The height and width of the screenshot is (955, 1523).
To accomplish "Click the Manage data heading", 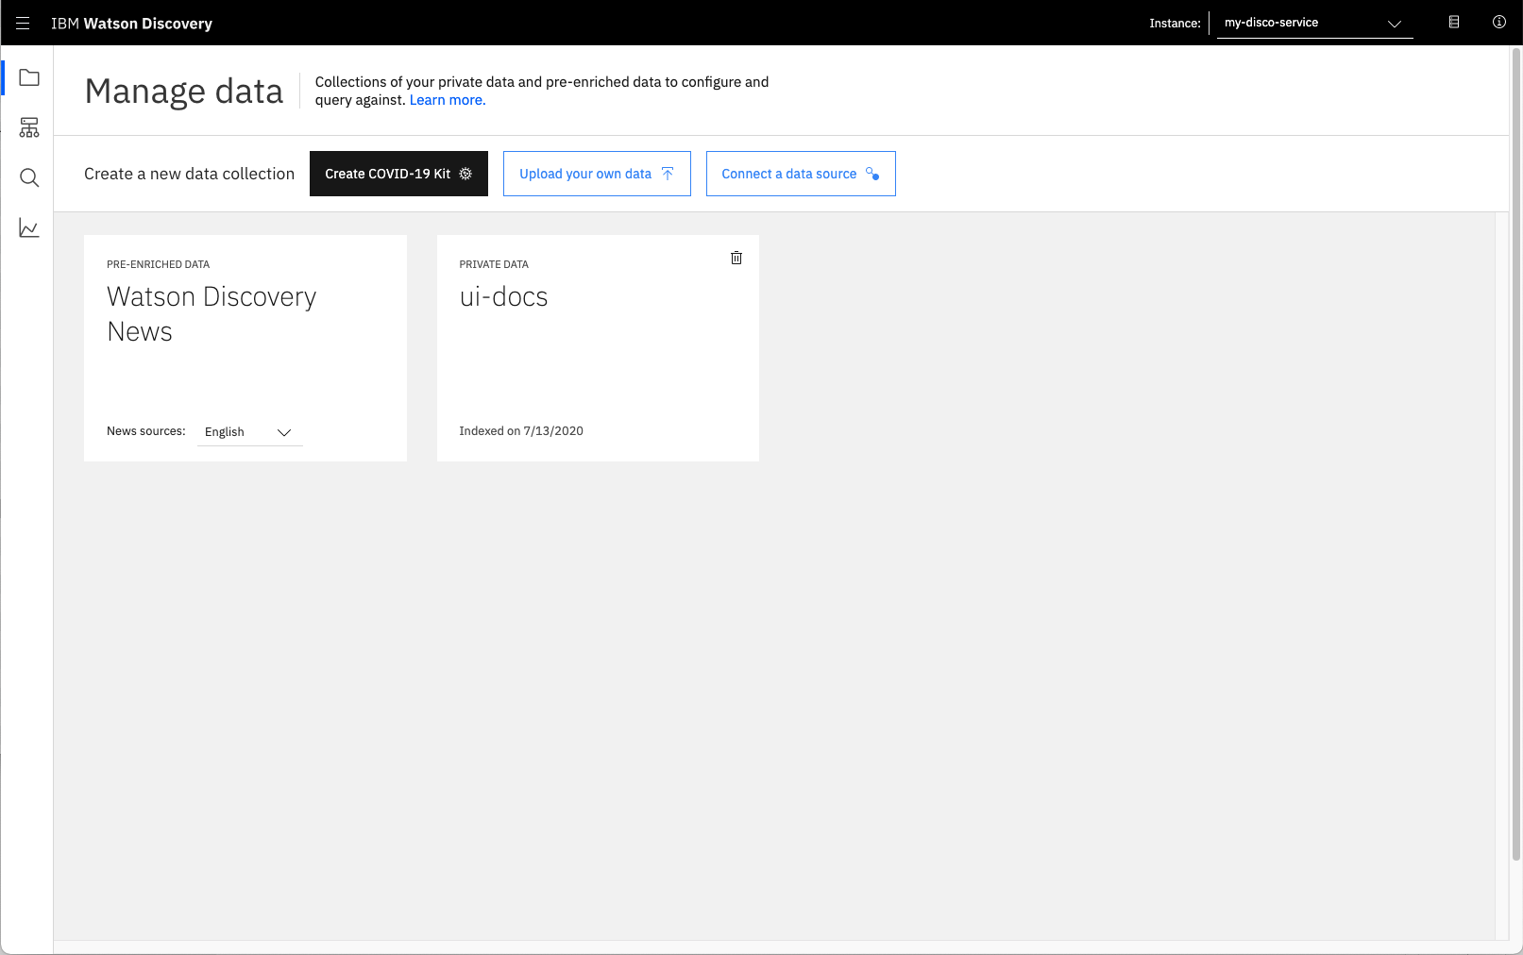I will tap(184, 92).
